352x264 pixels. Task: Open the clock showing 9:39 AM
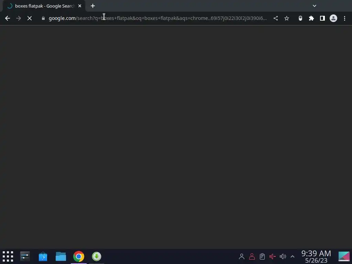pos(316,256)
